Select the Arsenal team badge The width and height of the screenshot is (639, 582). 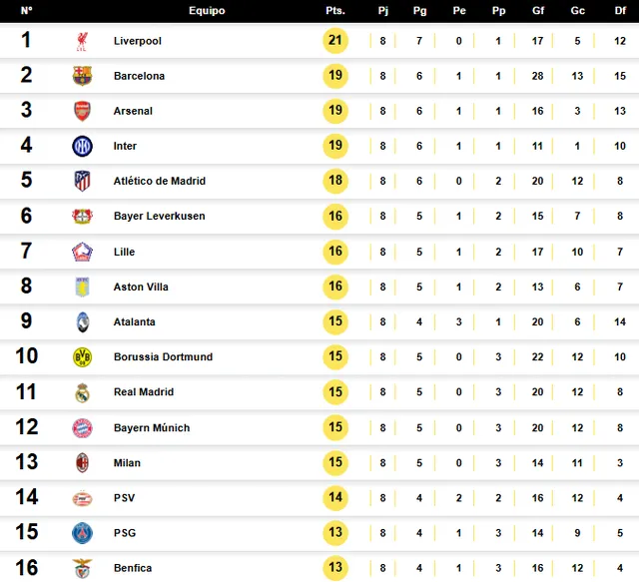pyautogui.click(x=82, y=111)
